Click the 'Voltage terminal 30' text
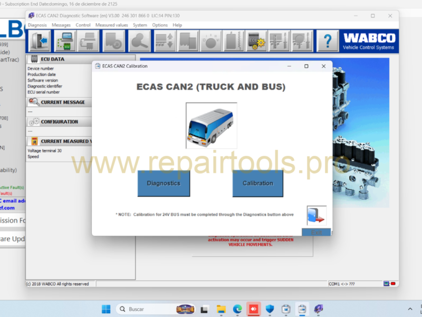422x317 pixels. pyautogui.click(x=44, y=151)
